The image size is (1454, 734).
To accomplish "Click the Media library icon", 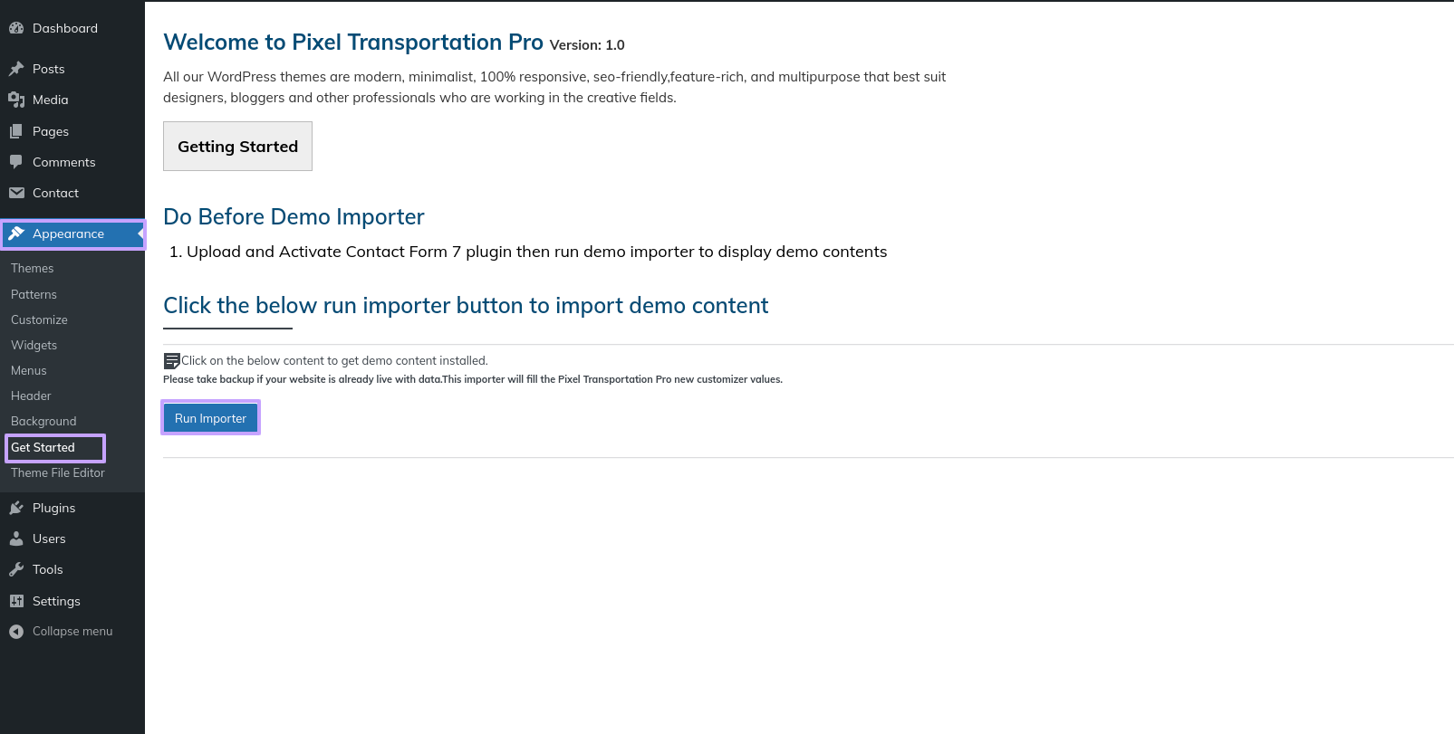I will click(x=16, y=100).
